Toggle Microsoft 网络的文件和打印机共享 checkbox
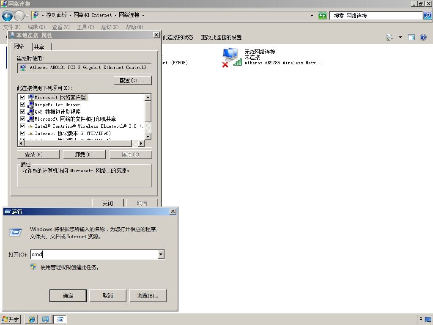 click(23, 119)
